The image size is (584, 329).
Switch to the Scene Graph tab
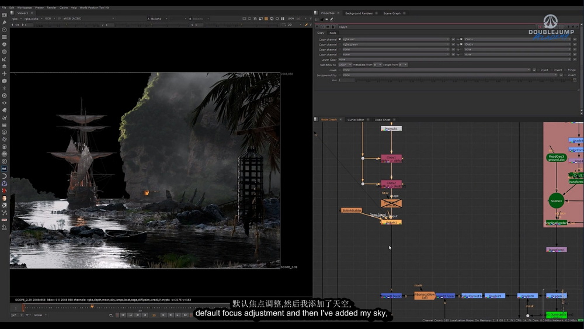pos(392,13)
